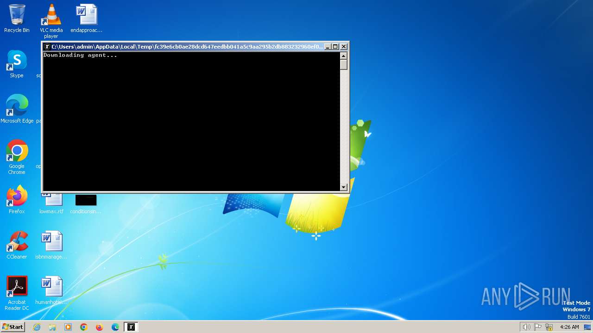
Task: Open the volume speaker tray icon
Action: (526, 327)
